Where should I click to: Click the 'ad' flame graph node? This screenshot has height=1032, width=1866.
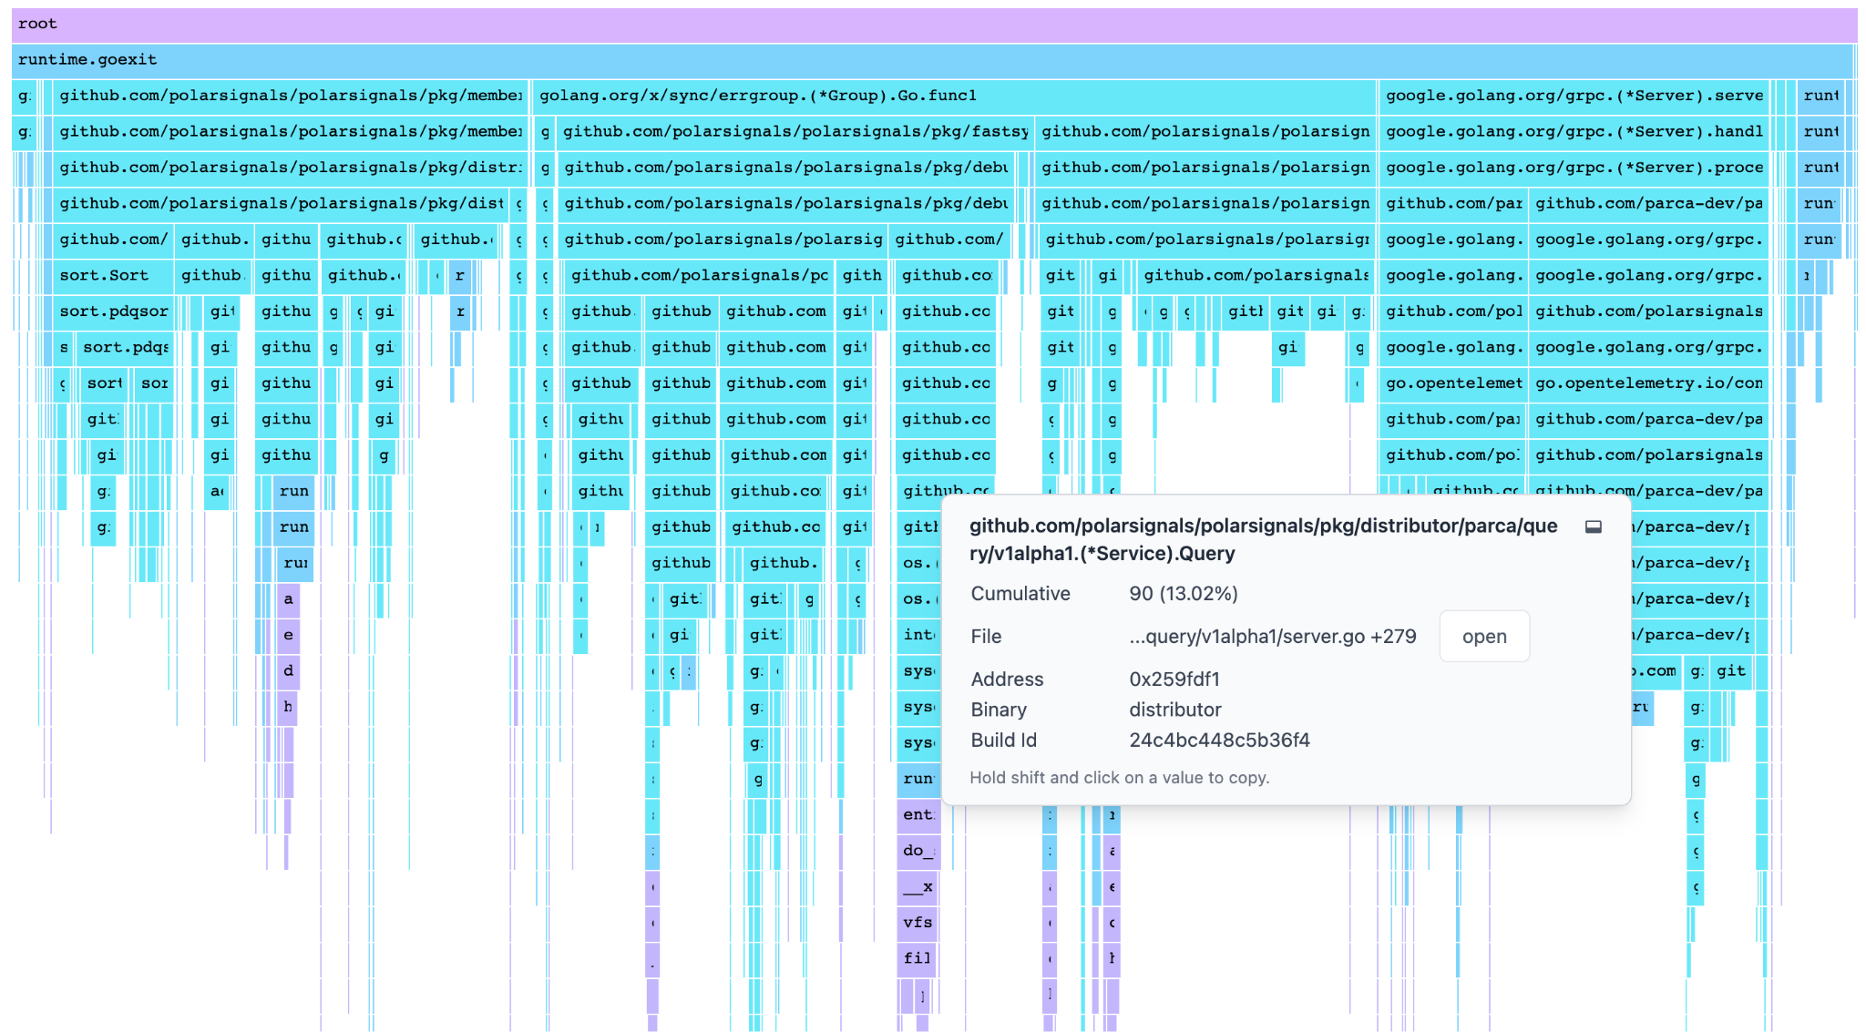click(217, 492)
